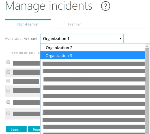Click the SUPPORT REQUEST ID column header
The image size is (150, 134).
tap(25, 53)
